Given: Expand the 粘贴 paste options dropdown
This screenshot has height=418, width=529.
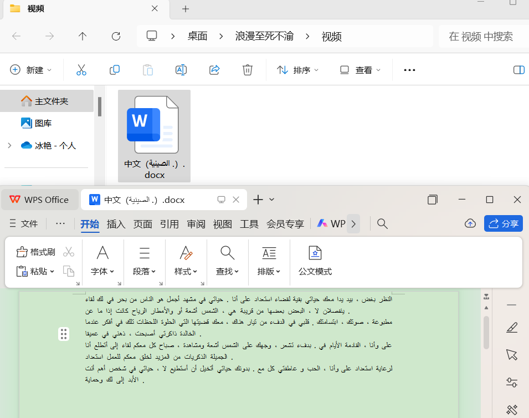Looking at the screenshot, I should (x=52, y=271).
